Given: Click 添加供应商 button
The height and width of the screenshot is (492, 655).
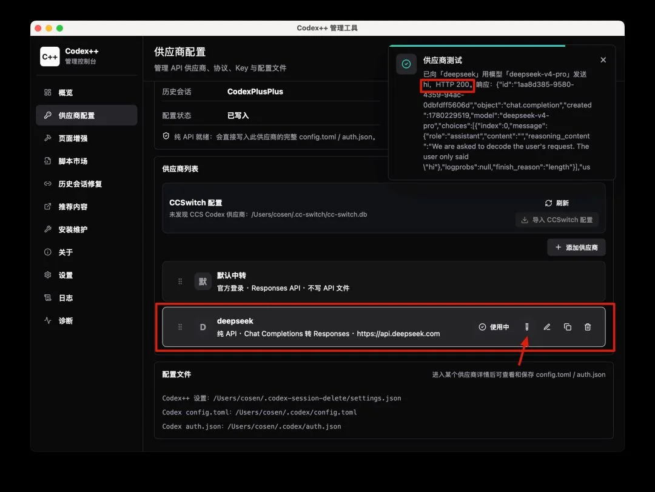Looking at the screenshot, I should point(576,248).
